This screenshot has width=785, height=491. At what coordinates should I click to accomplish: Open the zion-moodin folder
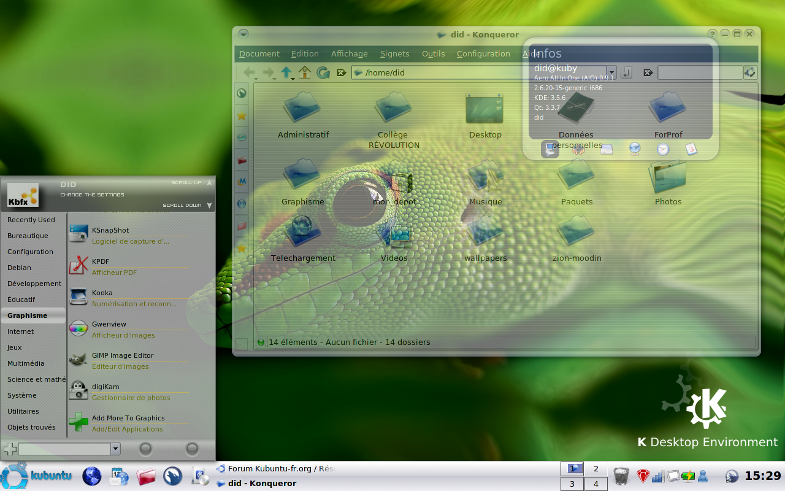point(576,238)
